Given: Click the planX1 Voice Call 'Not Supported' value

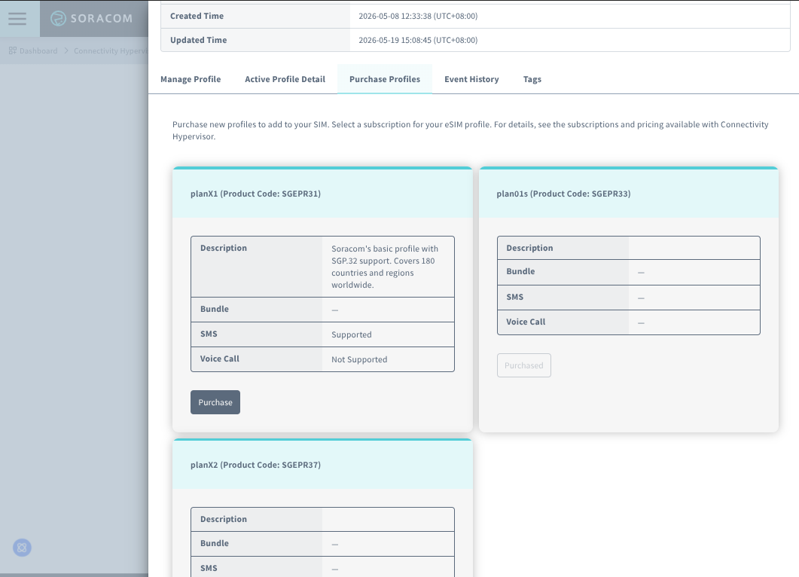Looking at the screenshot, I should [359, 359].
